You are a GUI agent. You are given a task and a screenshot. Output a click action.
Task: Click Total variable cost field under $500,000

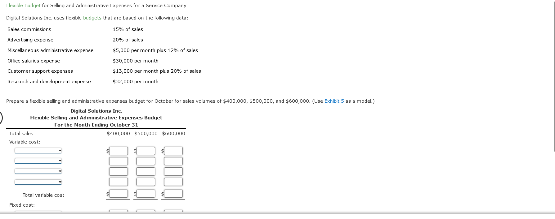146,193
